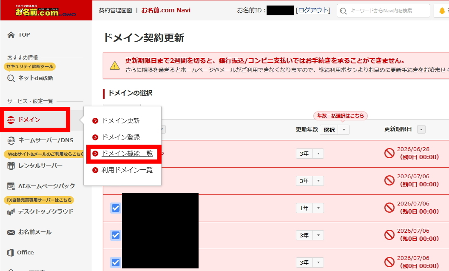Click the red arrow icon beside ドメイン登録
The height and width of the screenshot is (271, 449).
(x=95, y=137)
